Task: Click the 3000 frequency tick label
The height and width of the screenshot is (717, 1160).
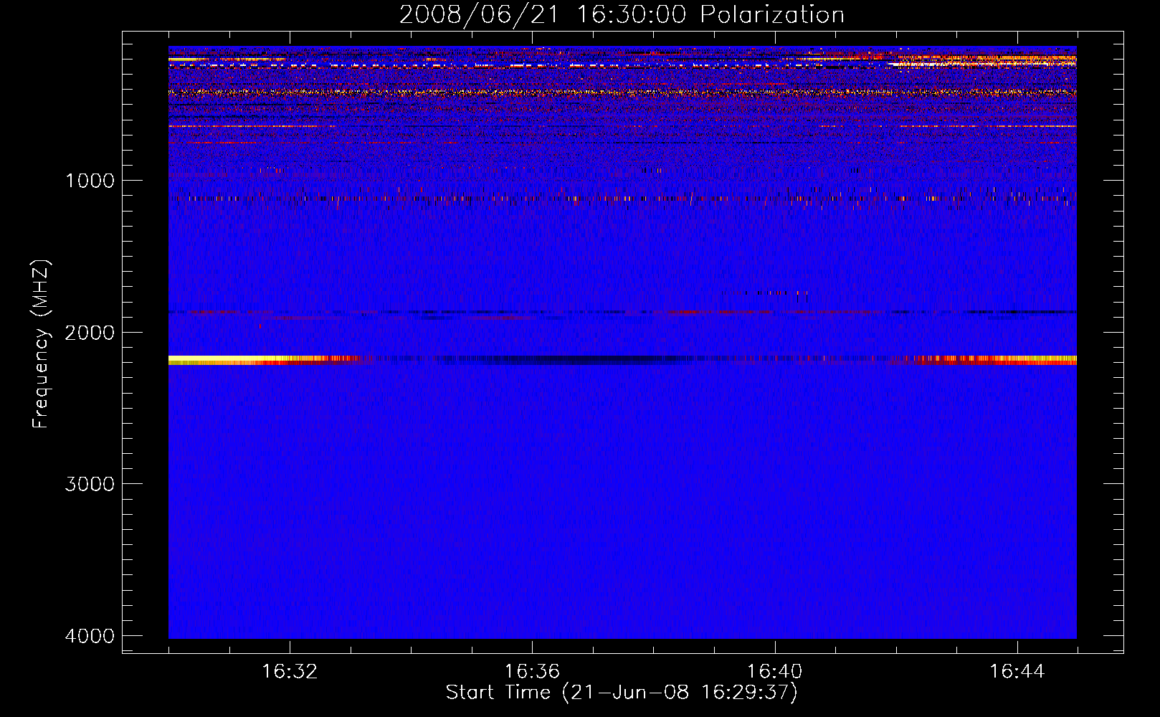Action: pos(90,483)
